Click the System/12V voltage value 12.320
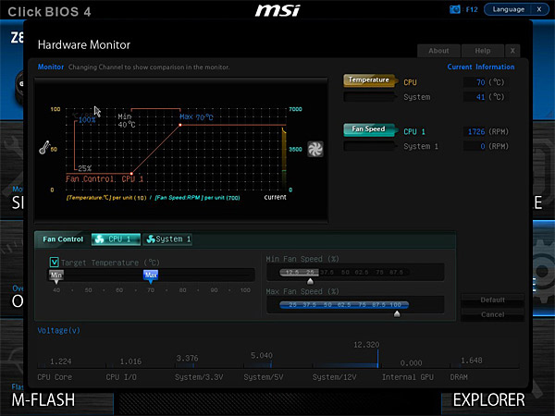This screenshot has height=416, width=555. point(366,345)
